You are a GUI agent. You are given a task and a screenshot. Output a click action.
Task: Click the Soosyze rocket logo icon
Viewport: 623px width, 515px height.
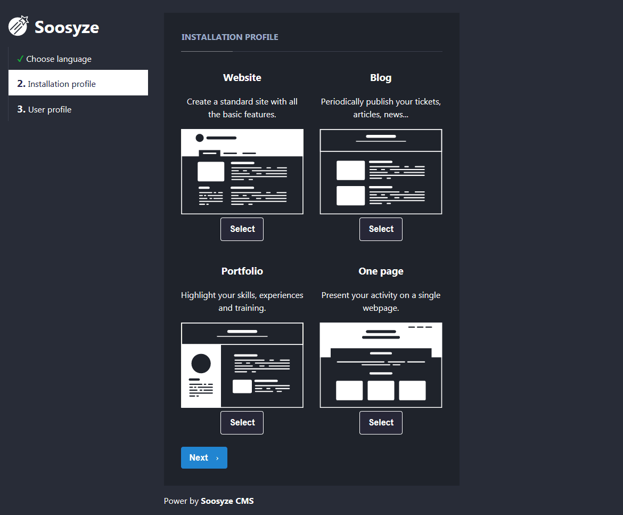click(18, 26)
